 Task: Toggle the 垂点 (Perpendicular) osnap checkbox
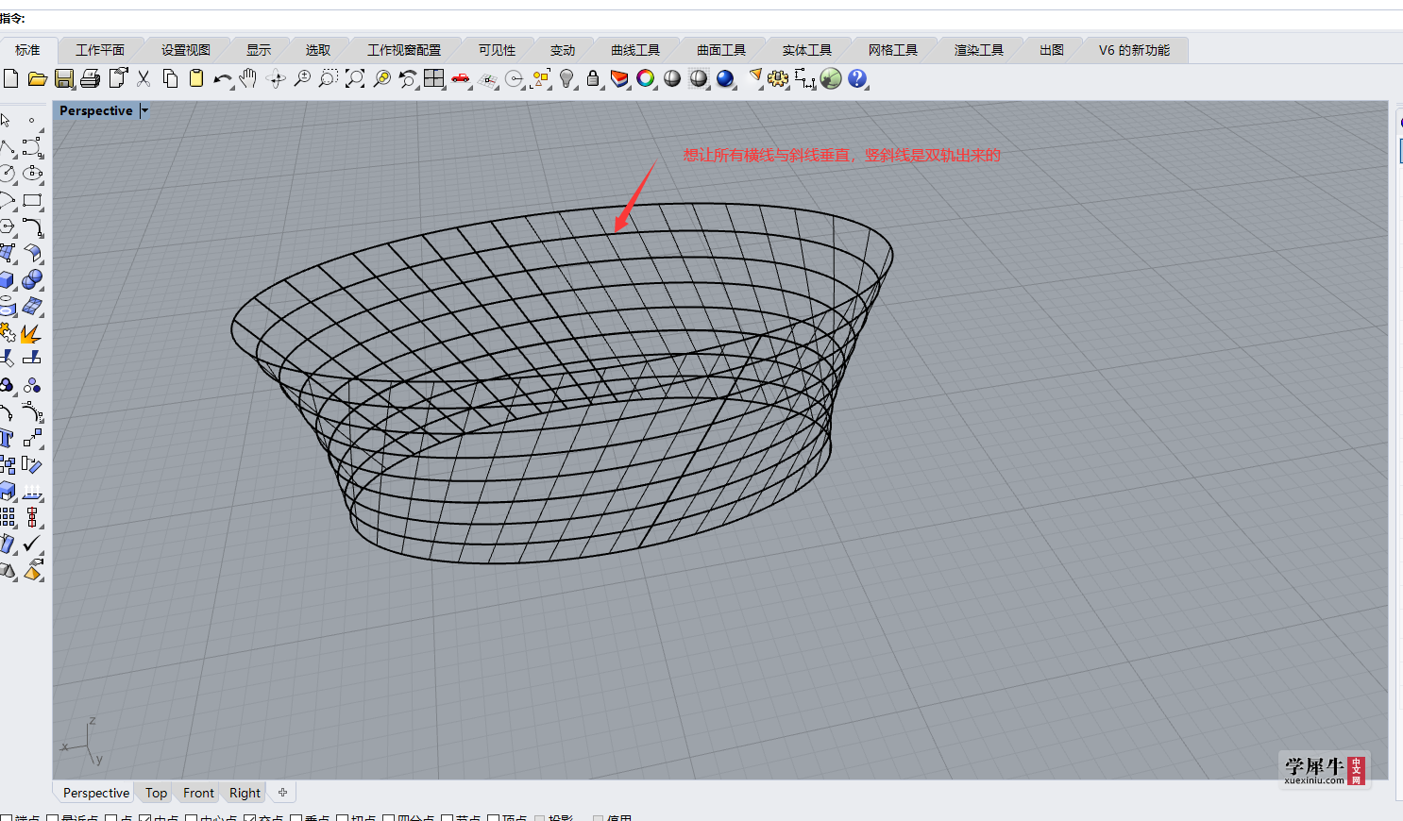(x=296, y=817)
